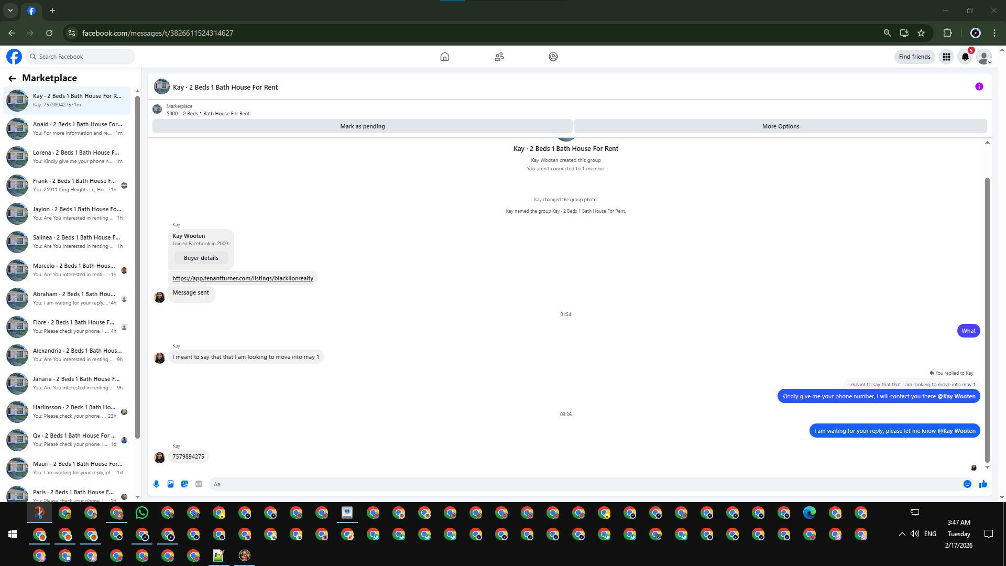Viewport: 1006px width, 566px height.
Task: Send a thumbs-up like
Action: click(983, 484)
